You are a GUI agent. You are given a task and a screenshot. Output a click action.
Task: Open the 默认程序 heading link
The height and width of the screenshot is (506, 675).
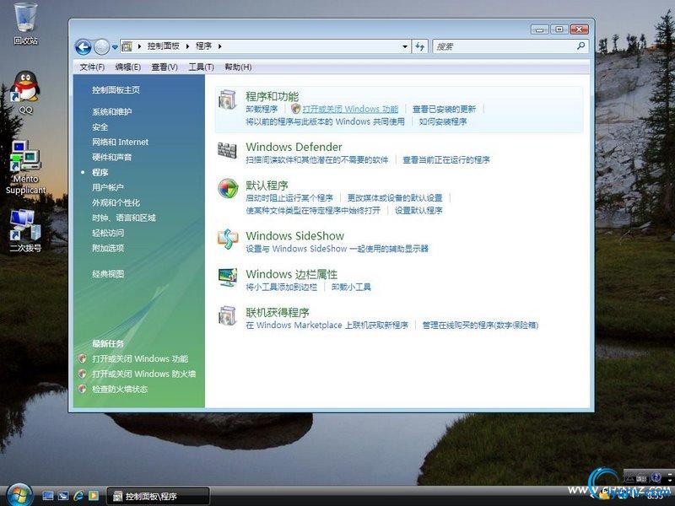click(x=267, y=186)
